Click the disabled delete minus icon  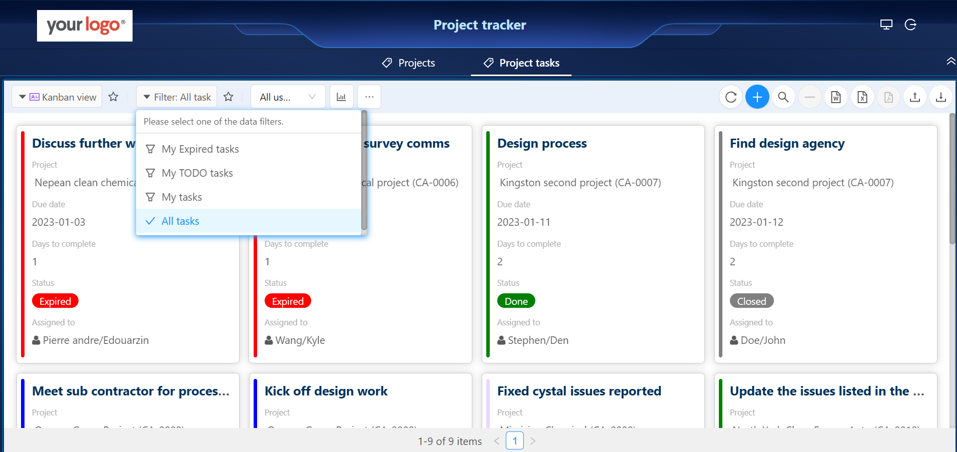810,97
